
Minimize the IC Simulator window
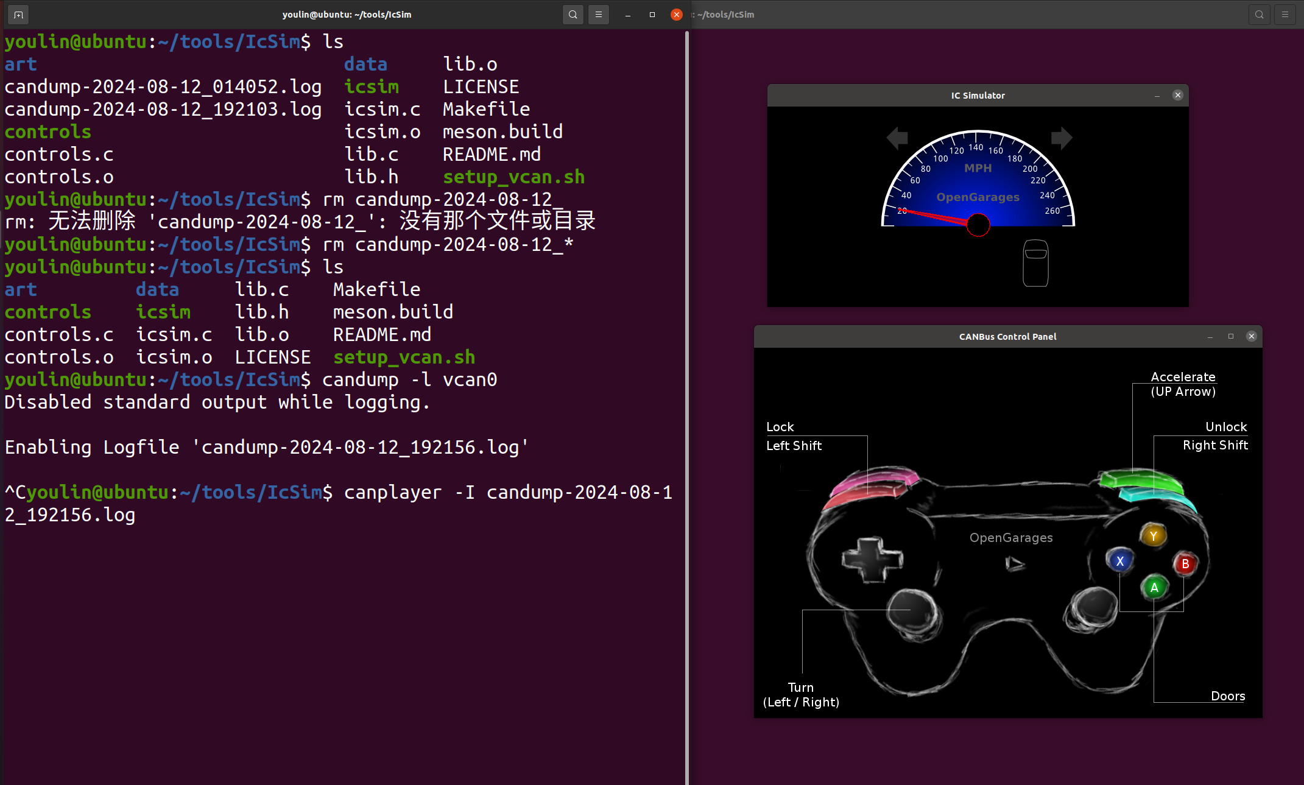tap(1157, 96)
